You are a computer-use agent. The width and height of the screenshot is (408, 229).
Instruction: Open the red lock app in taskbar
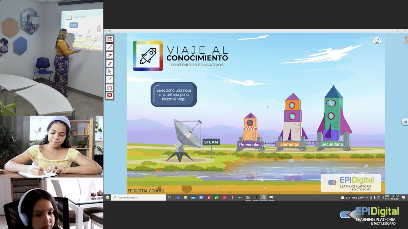tap(224, 197)
